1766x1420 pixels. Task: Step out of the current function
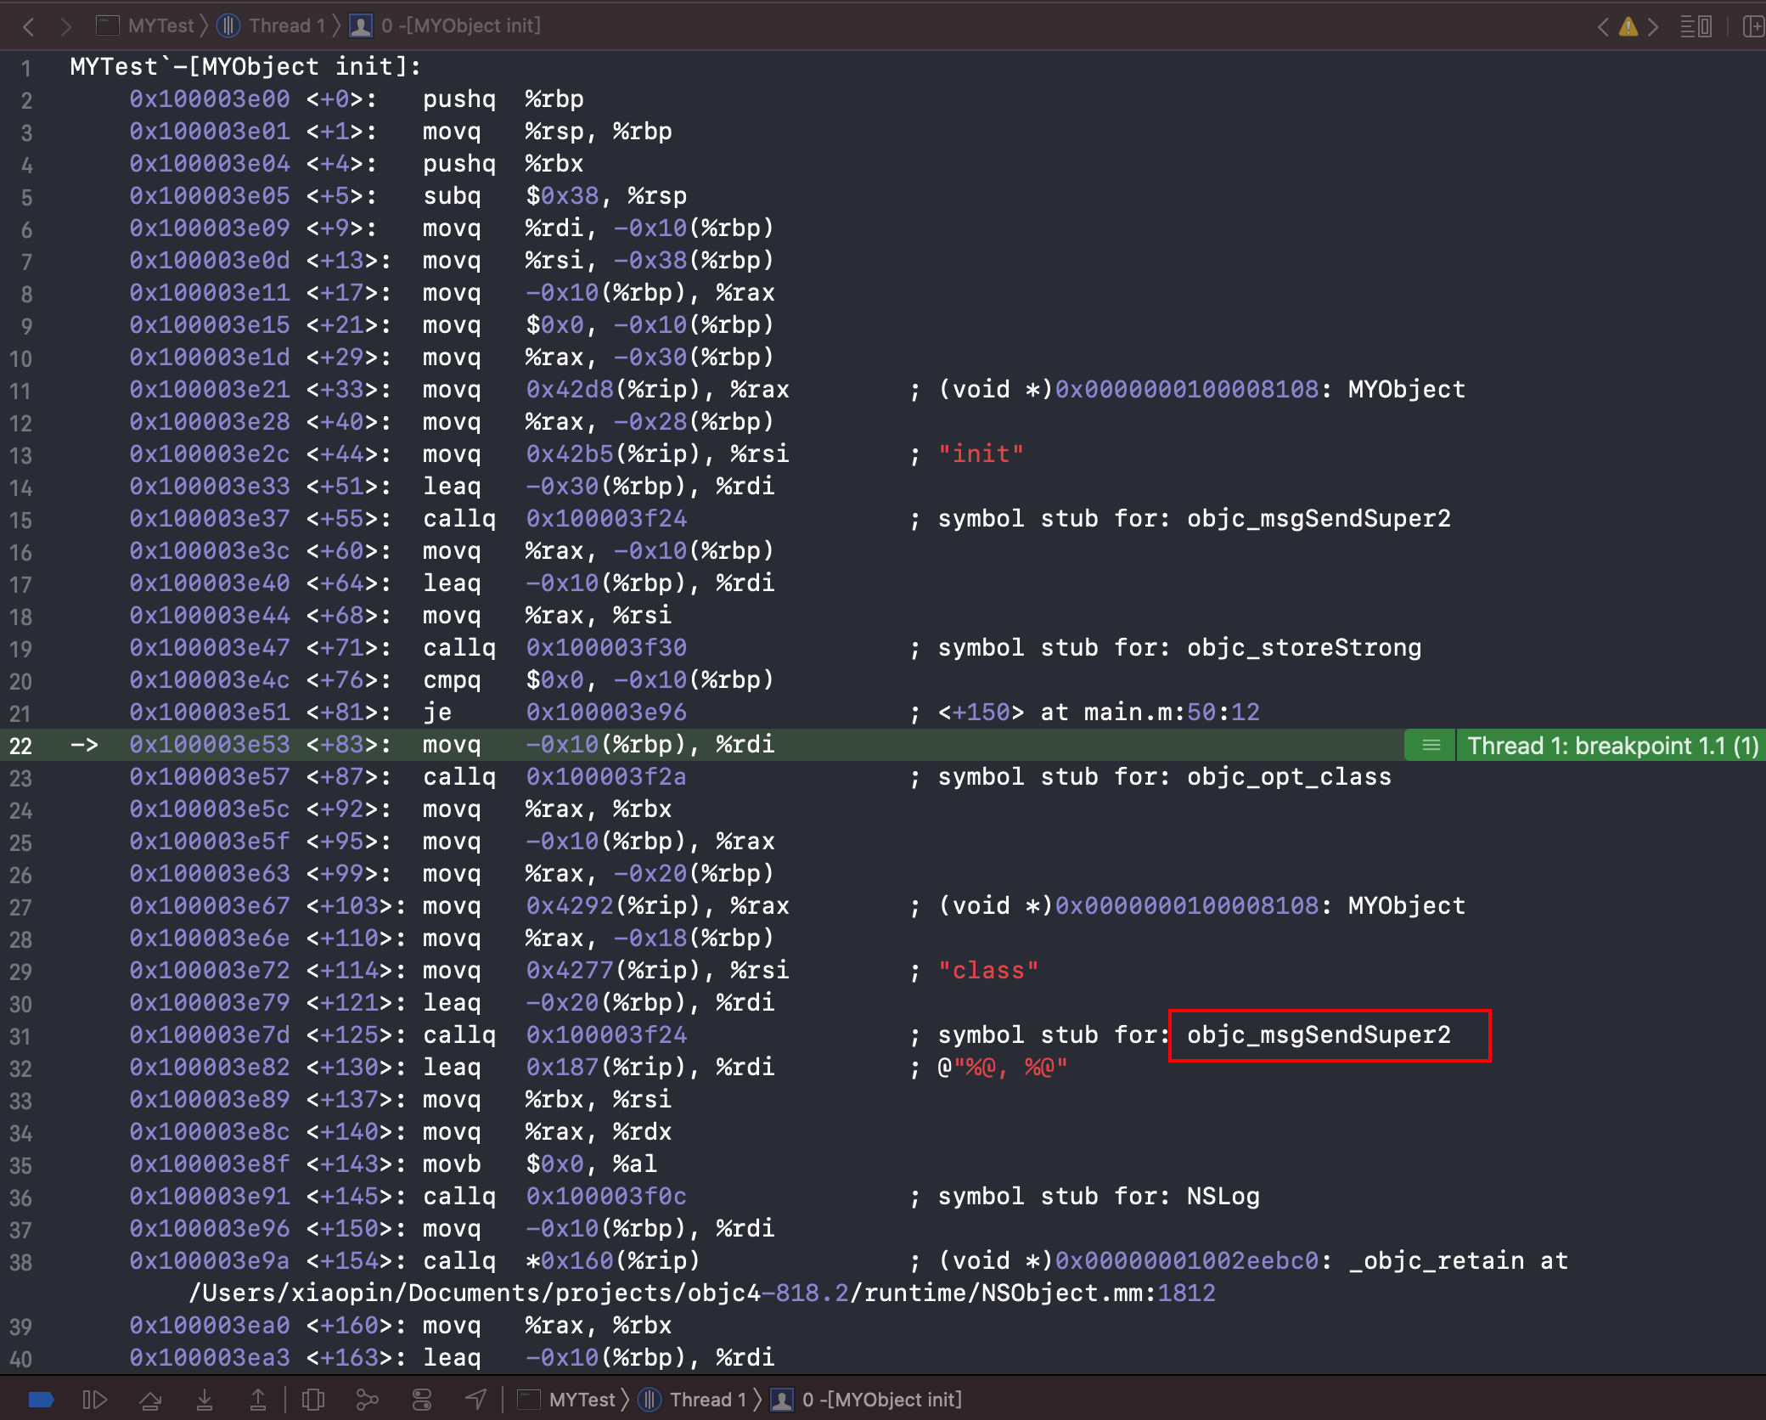[x=258, y=1399]
